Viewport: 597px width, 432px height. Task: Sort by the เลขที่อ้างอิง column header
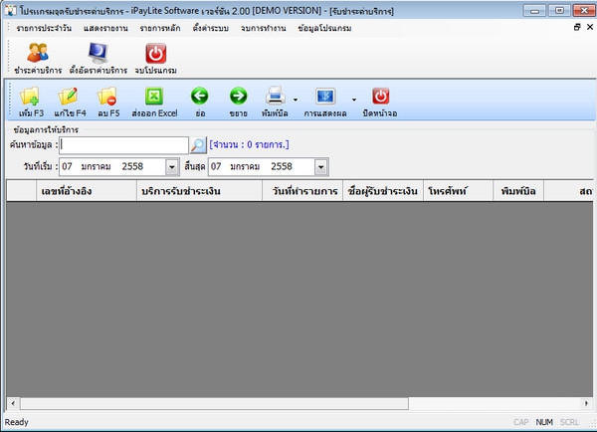[87, 191]
